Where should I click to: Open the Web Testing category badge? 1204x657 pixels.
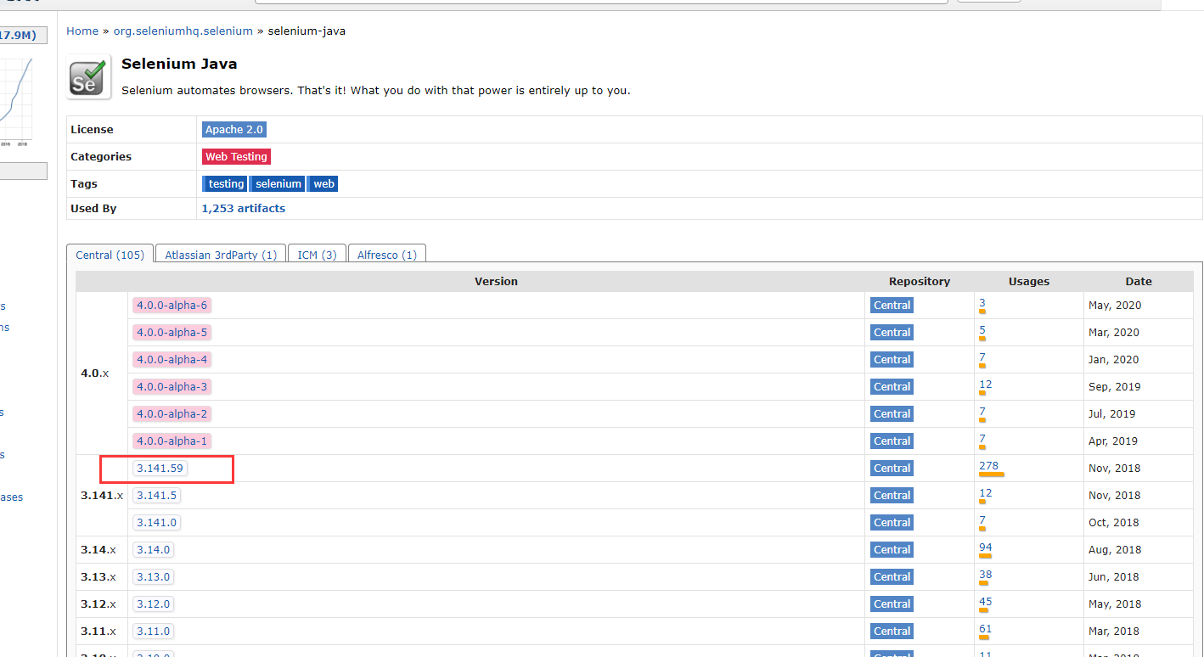(x=236, y=156)
